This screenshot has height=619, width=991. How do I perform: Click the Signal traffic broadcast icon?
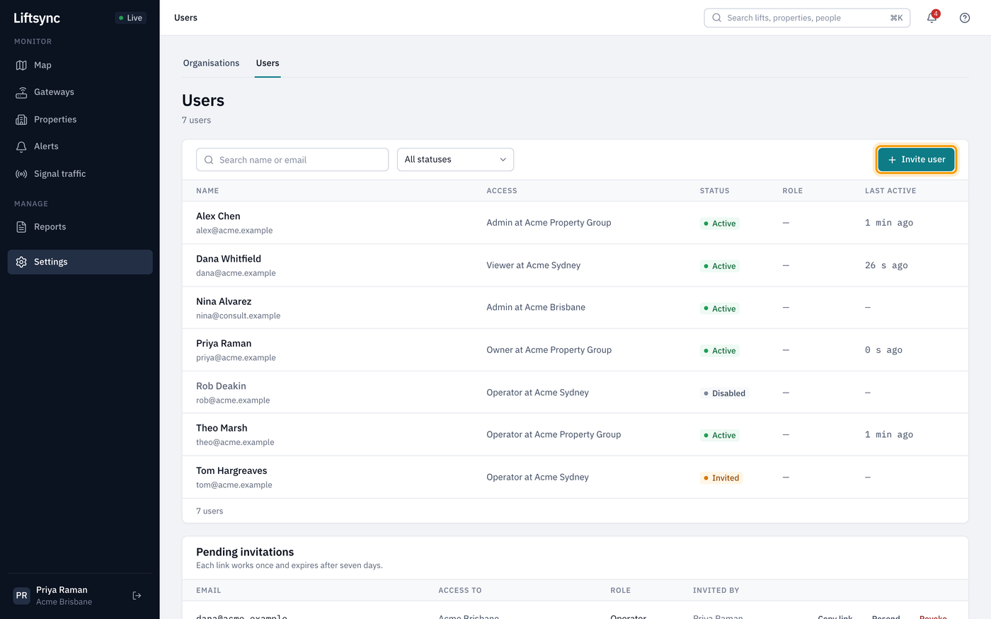[x=21, y=174]
